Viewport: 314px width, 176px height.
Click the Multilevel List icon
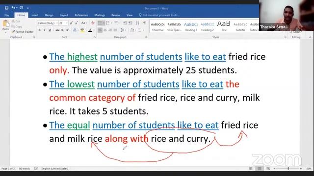(x=116, y=23)
